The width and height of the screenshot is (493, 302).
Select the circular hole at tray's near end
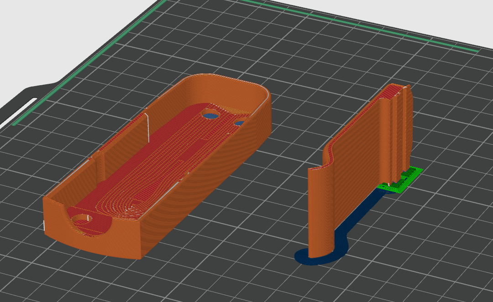82,219
